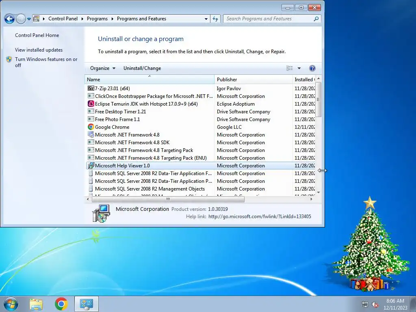416x312 pixels.
Task: Click the Eclipse Adoptium publisher cell
Action: [236, 104]
